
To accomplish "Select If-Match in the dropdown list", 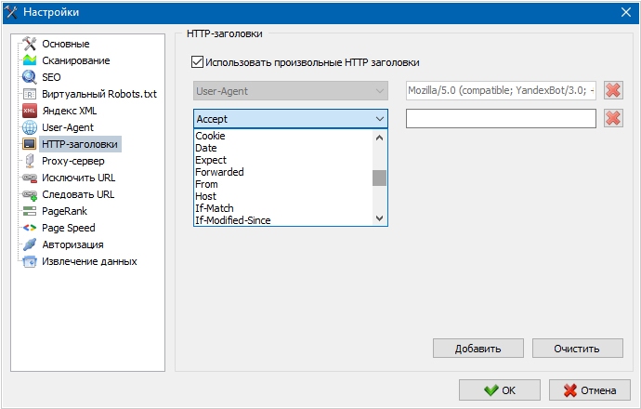I will 214,208.
